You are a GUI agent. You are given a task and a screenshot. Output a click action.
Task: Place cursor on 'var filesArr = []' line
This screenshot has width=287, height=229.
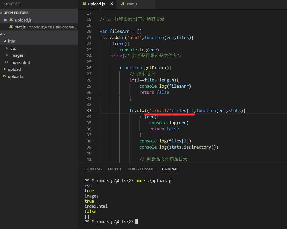pyautogui.click(x=121, y=32)
